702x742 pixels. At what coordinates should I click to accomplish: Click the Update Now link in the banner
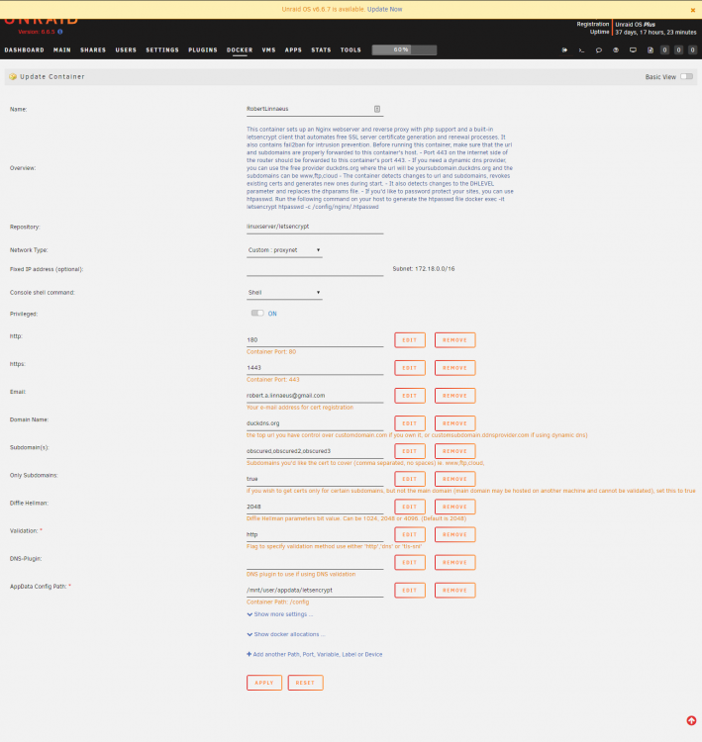click(x=384, y=10)
